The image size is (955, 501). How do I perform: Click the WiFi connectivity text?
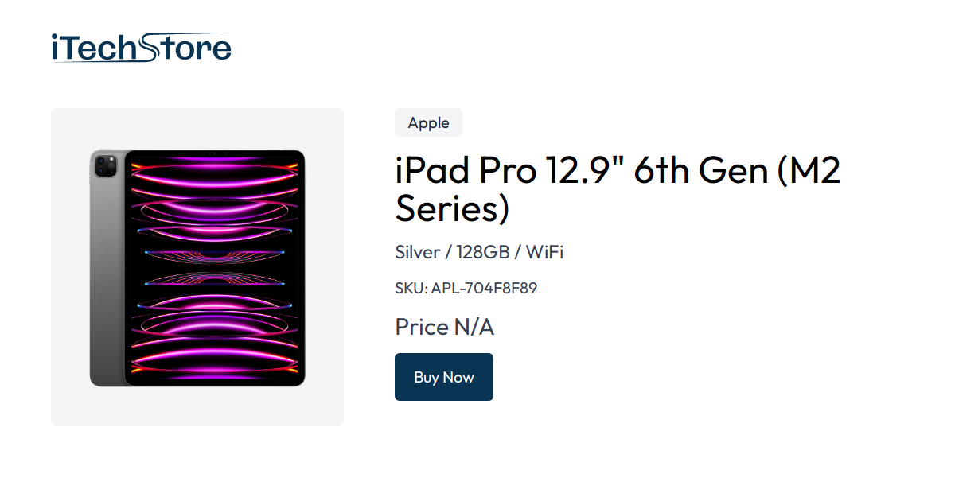[x=544, y=252]
